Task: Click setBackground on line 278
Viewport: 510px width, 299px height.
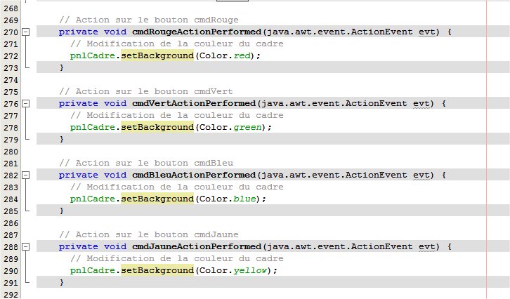Action: tap(157, 127)
